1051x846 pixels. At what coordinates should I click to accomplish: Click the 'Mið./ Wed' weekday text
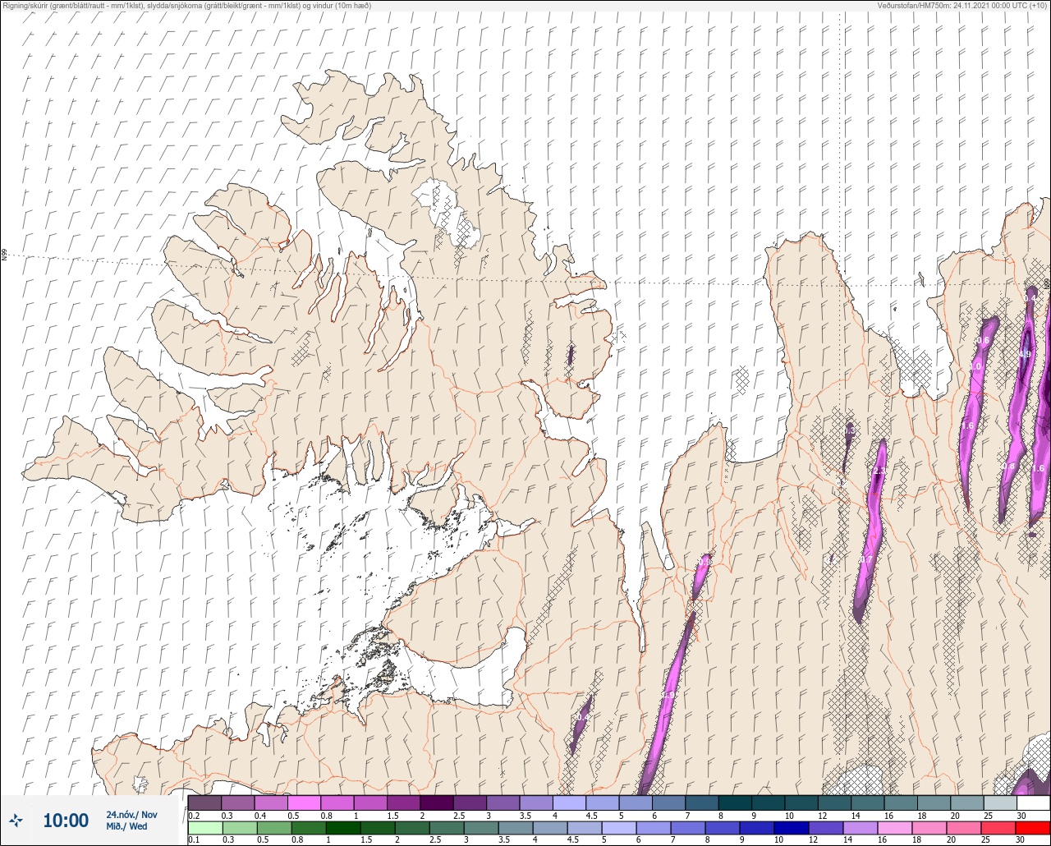pyautogui.click(x=126, y=826)
